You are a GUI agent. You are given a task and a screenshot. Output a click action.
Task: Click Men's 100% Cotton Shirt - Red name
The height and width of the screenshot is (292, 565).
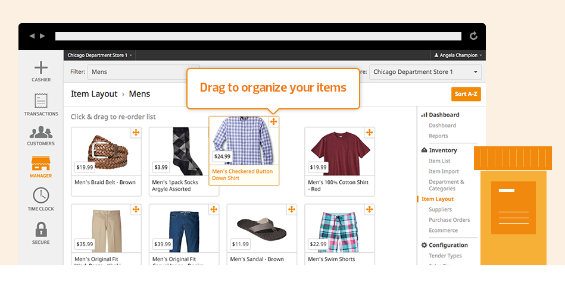click(338, 186)
